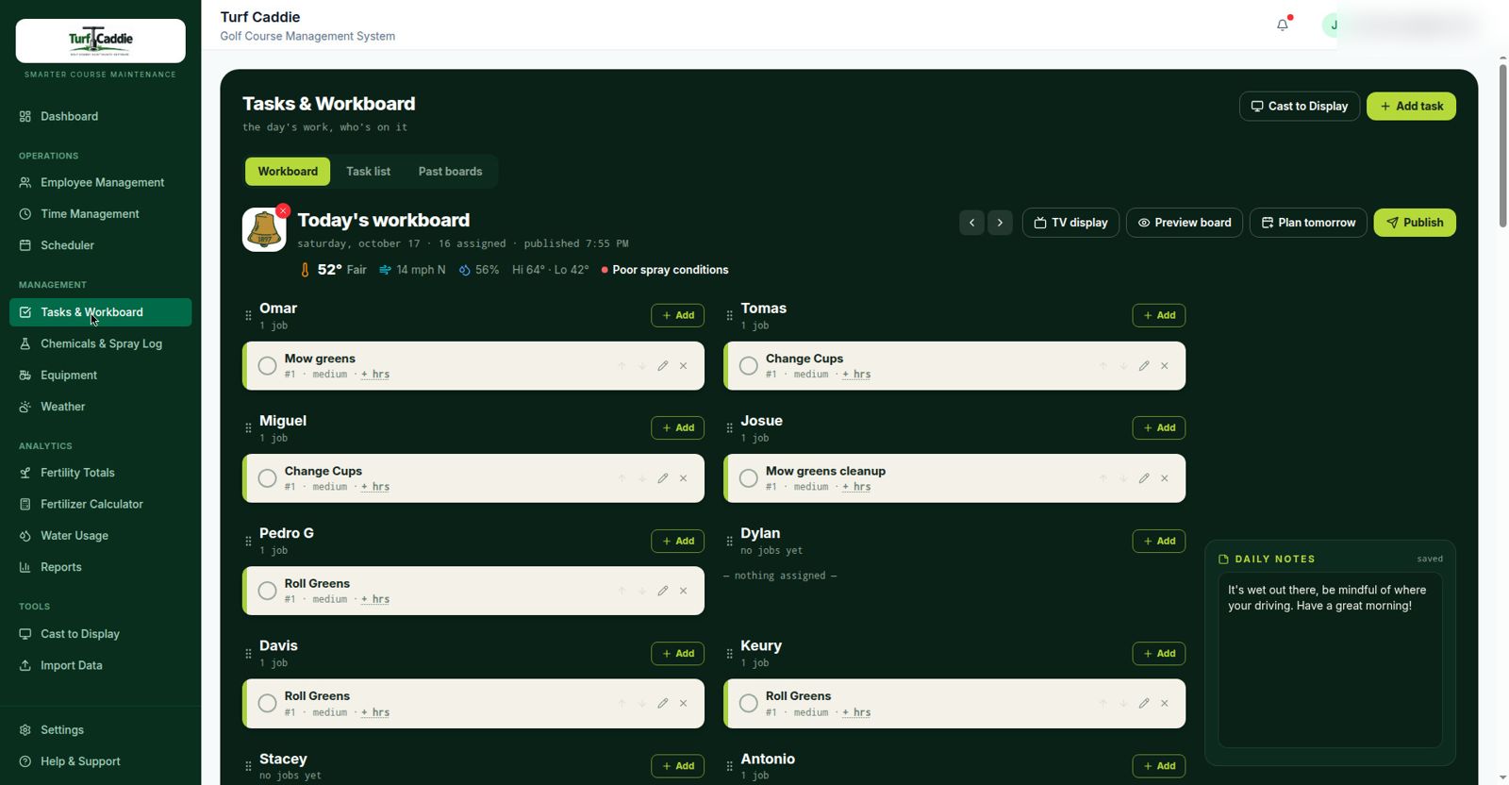Open the TV display view
The height and width of the screenshot is (785, 1509).
coord(1071,223)
